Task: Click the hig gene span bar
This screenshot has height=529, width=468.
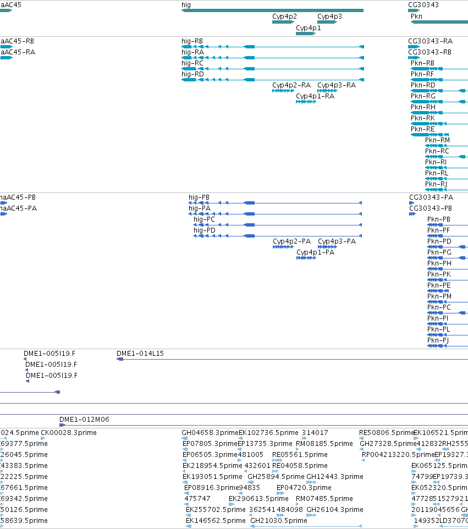Action: tap(272, 10)
